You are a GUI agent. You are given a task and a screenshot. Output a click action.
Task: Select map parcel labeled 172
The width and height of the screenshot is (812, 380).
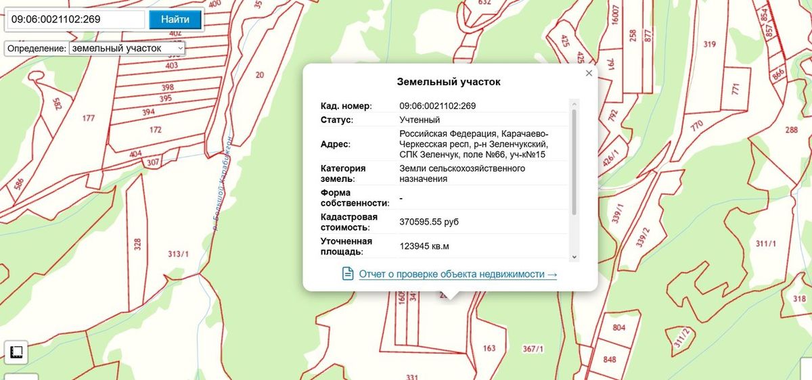pos(155,129)
